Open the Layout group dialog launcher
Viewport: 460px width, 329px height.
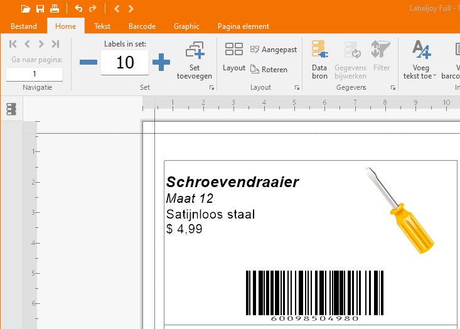pyautogui.click(x=297, y=88)
